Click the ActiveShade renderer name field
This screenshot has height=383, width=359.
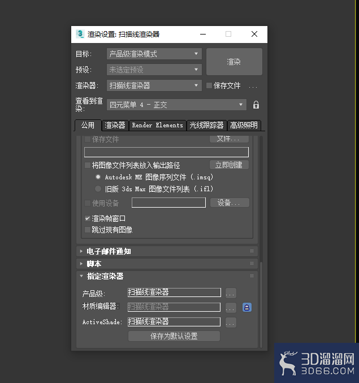(174, 322)
